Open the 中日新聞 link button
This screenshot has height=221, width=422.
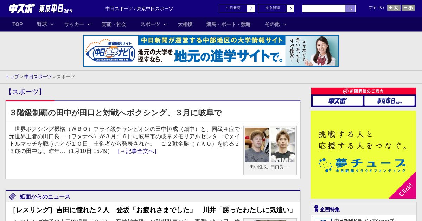[233, 8]
